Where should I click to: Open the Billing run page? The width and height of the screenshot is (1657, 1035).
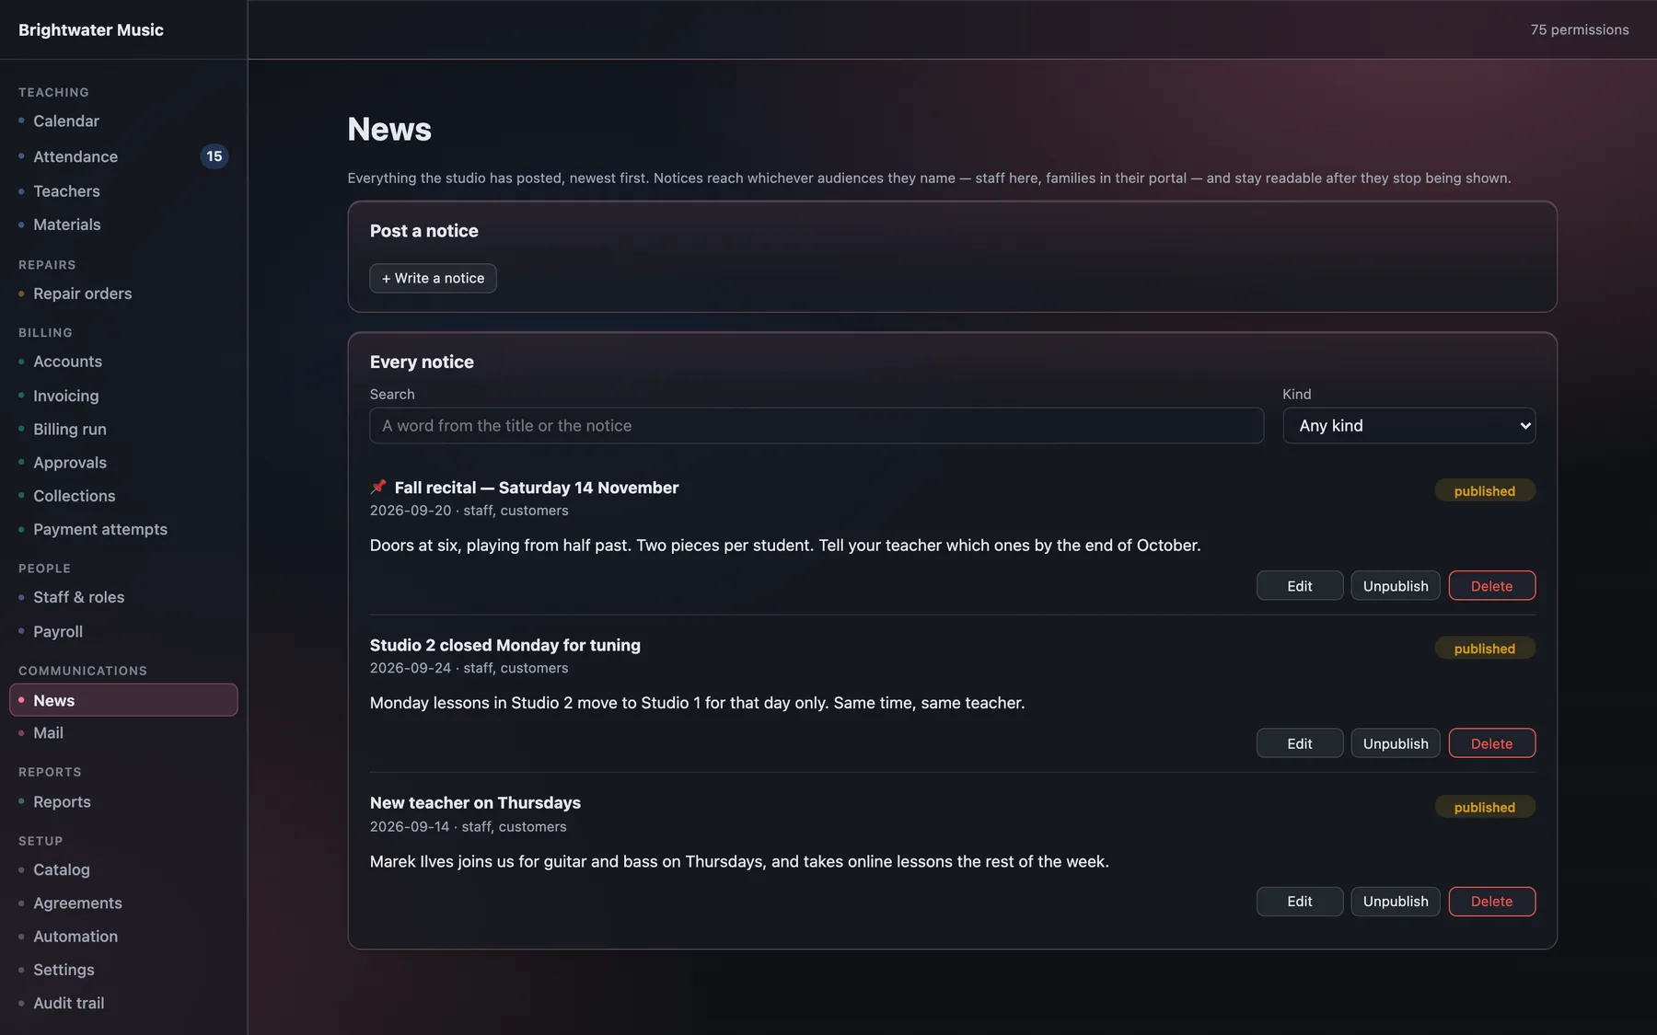[x=123, y=429]
